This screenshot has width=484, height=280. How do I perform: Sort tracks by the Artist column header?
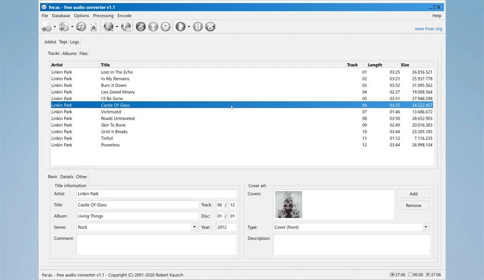tap(75, 65)
